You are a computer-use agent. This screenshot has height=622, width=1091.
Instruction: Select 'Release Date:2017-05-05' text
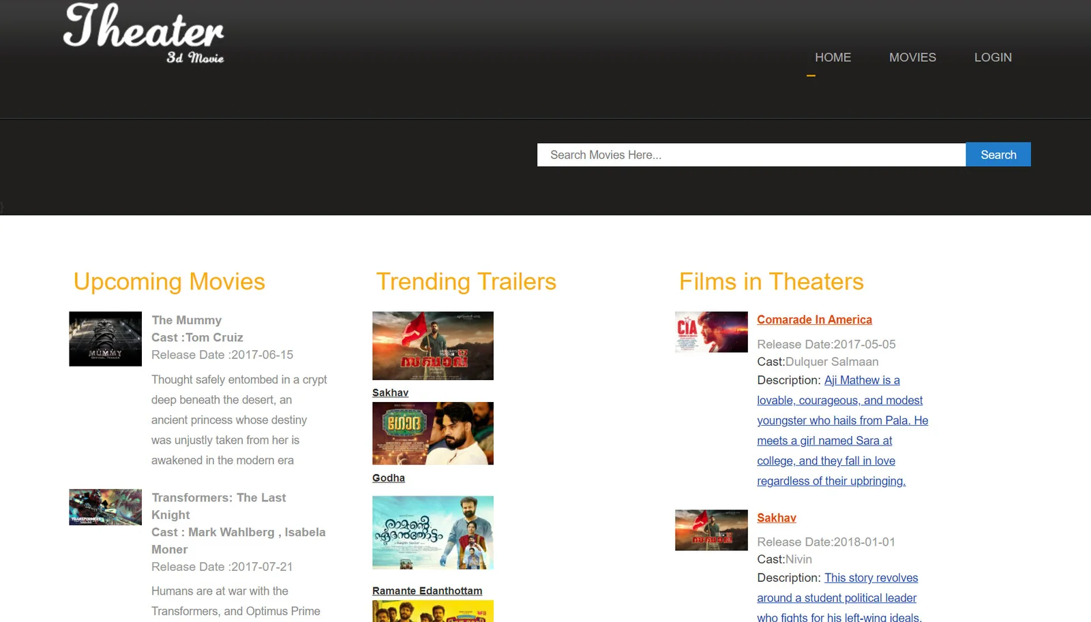826,345
